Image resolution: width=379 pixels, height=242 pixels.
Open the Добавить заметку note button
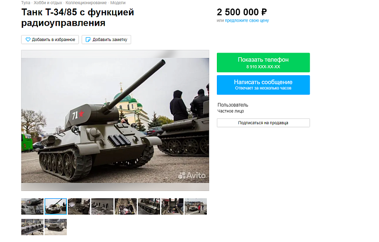click(106, 39)
